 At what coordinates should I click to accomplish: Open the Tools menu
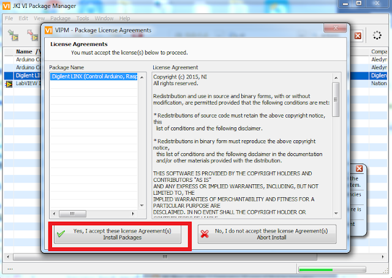(x=83, y=18)
